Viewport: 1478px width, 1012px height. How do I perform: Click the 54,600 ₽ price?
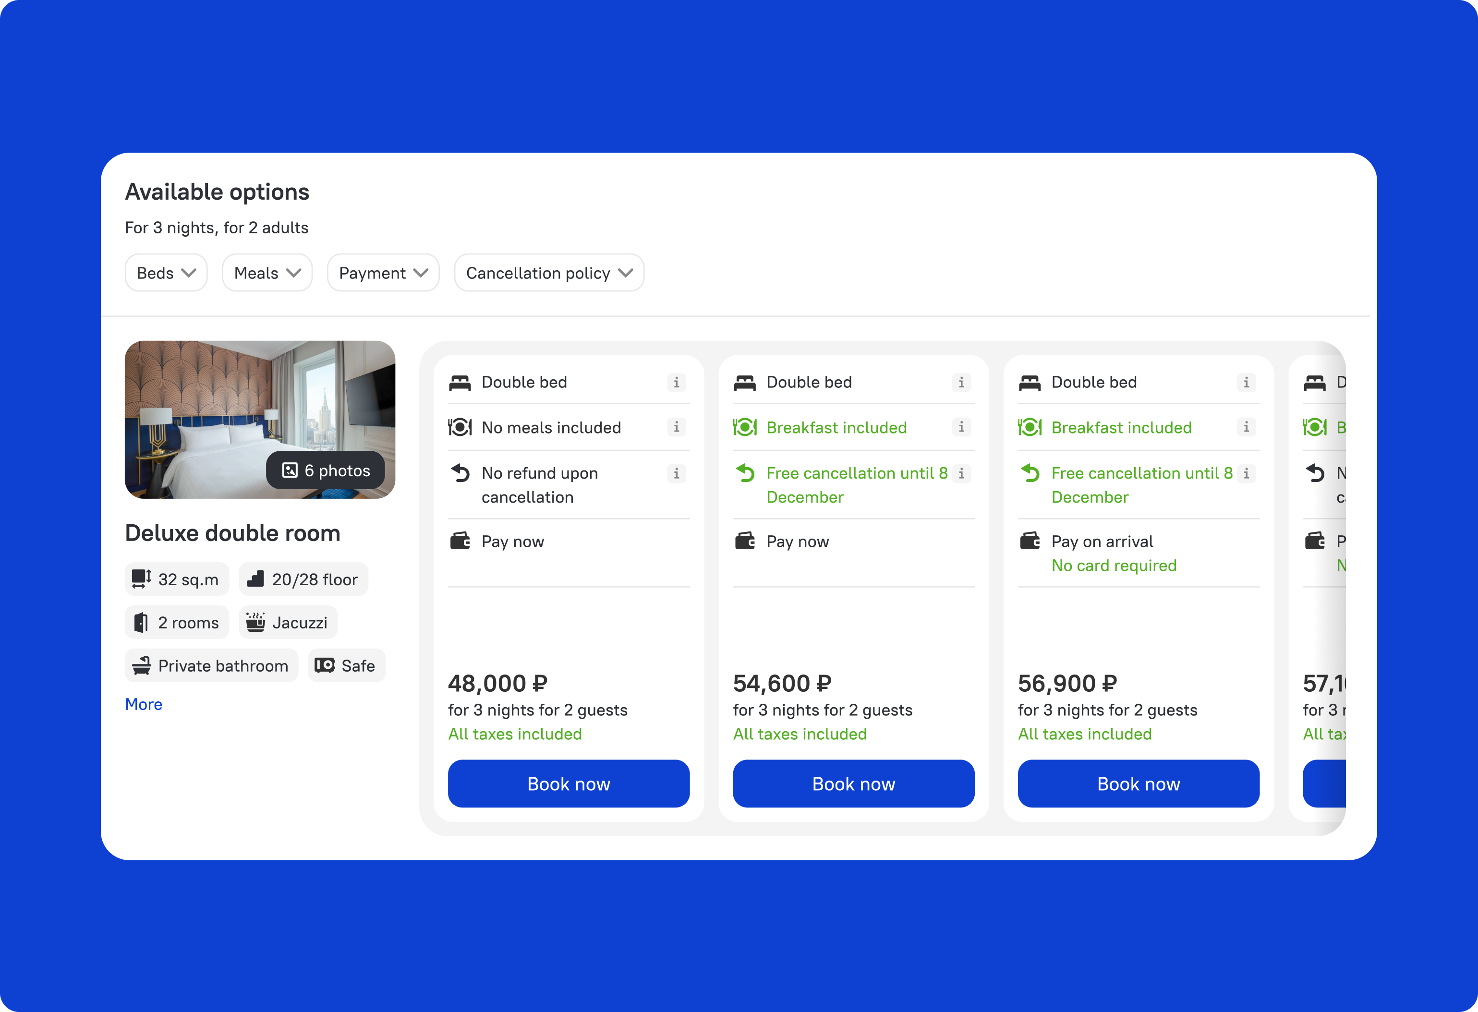(x=782, y=683)
